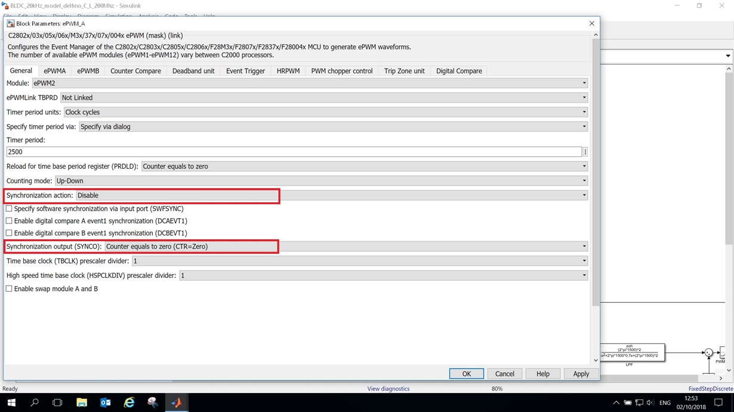Launch Outlook from the taskbar
The image size is (734, 412).
coord(105,402)
